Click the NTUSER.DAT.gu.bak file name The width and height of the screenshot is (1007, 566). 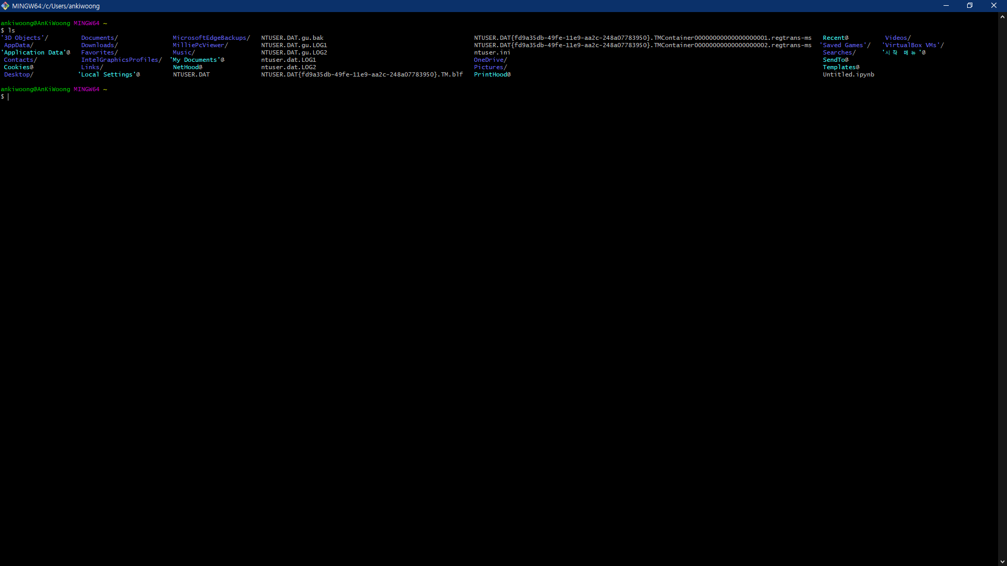[x=292, y=38]
